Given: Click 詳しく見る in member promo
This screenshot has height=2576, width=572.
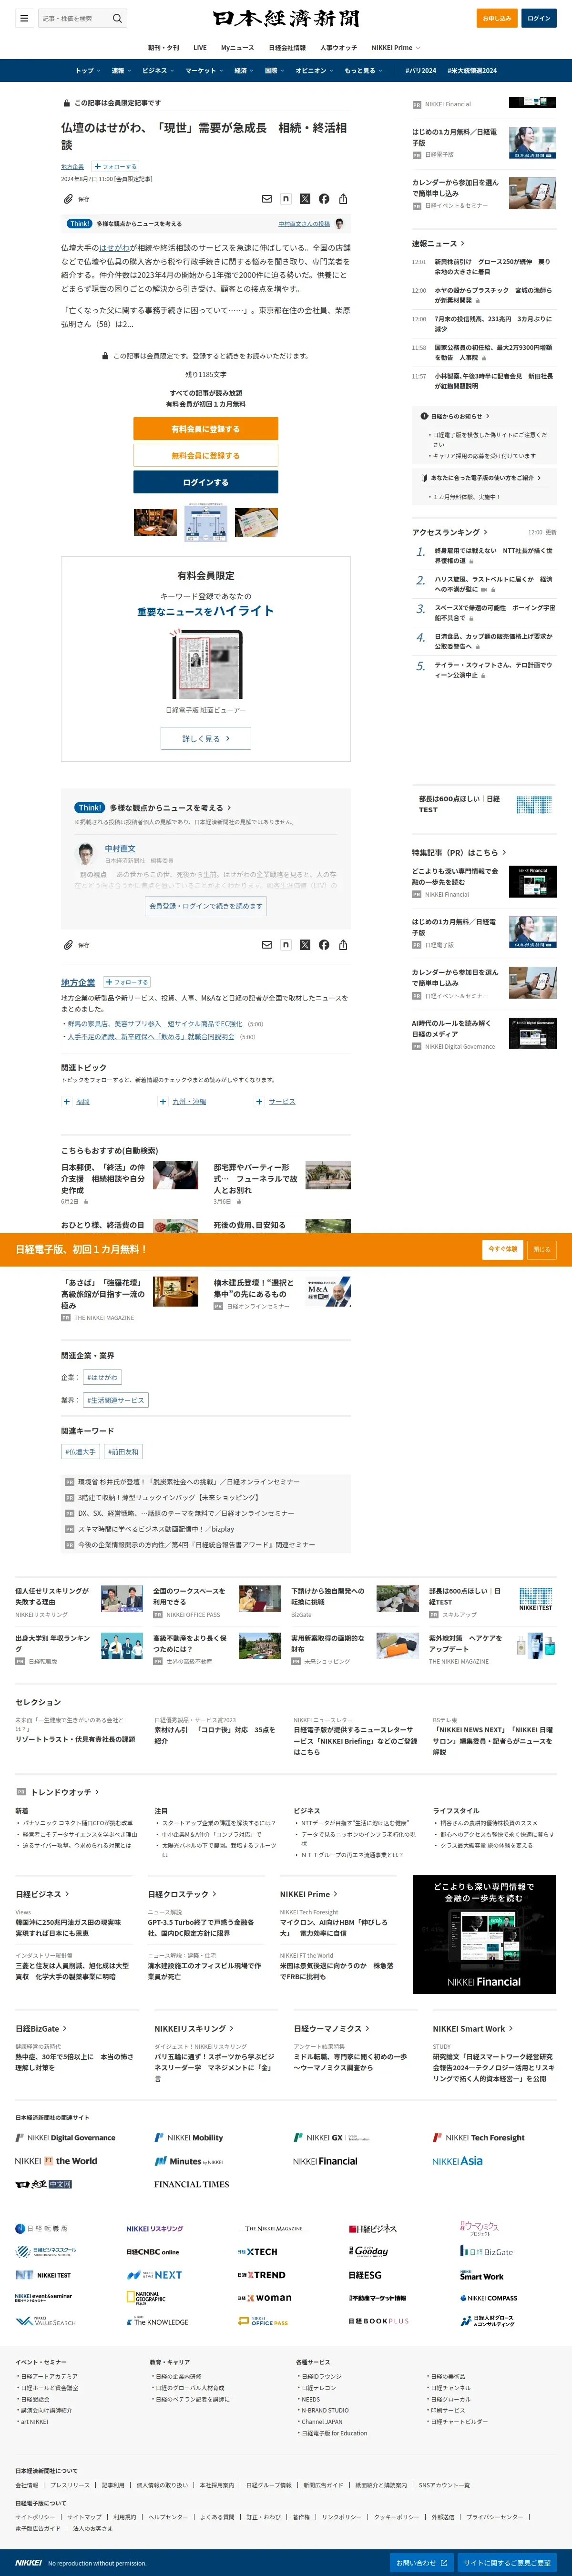Looking at the screenshot, I should point(206,739).
